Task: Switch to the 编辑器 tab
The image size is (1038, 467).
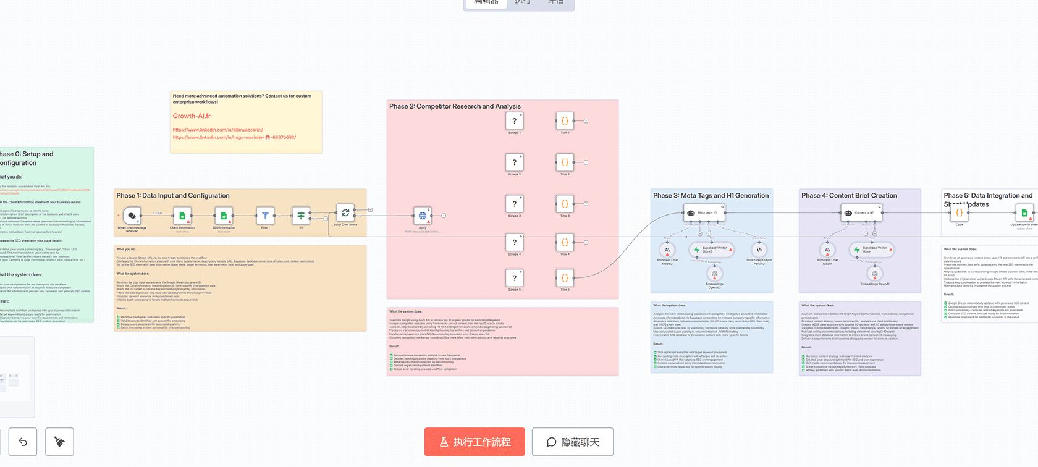Action: [486, 2]
